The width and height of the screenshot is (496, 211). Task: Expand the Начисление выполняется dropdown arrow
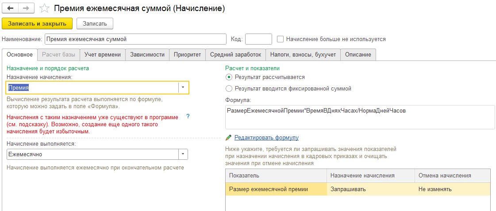183,154
